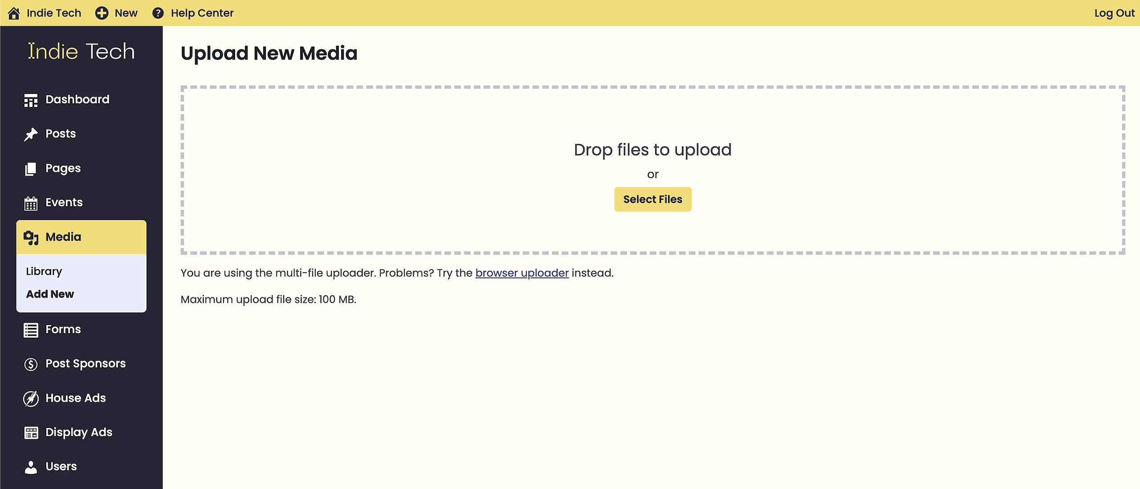This screenshot has width=1140, height=489.
Task: Click the plus icon beside New
Action: [102, 13]
